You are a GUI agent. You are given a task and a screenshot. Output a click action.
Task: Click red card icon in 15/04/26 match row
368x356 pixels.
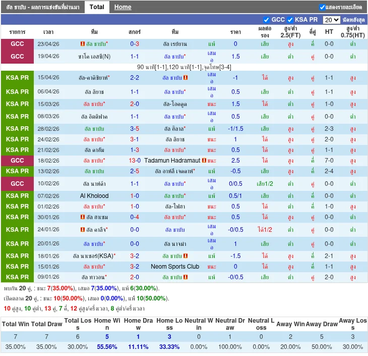[x=186, y=78]
